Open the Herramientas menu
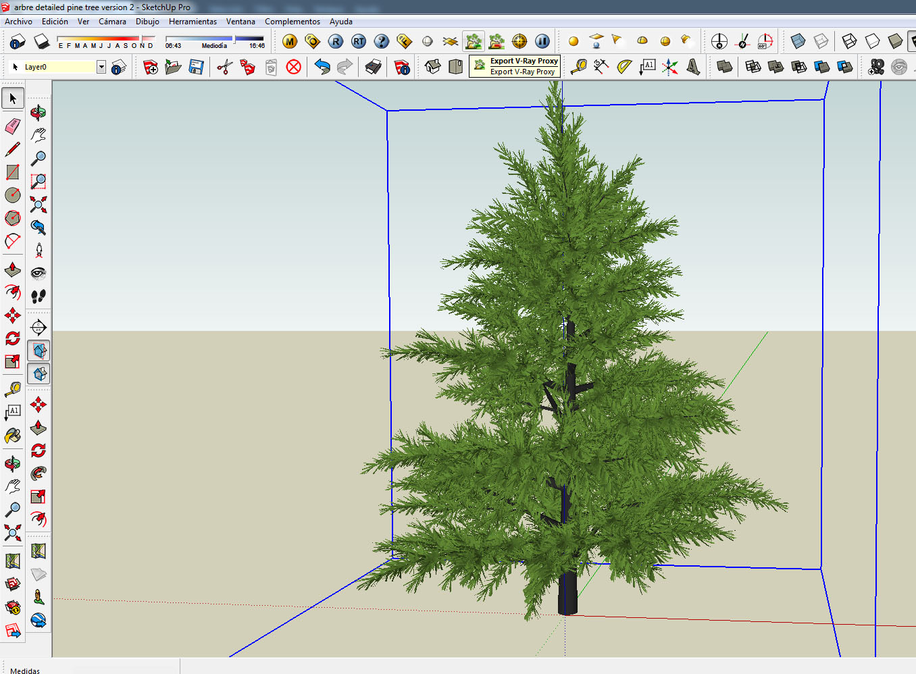Screen dimensions: 916x674 pos(193,22)
